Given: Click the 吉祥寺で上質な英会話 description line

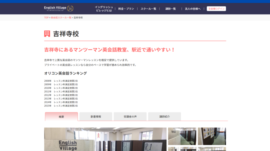Looking at the screenshot, I should pos(86,60).
